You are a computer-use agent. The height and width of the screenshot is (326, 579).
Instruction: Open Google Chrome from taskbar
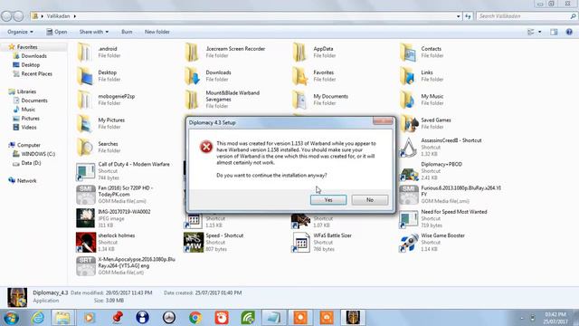point(195,318)
